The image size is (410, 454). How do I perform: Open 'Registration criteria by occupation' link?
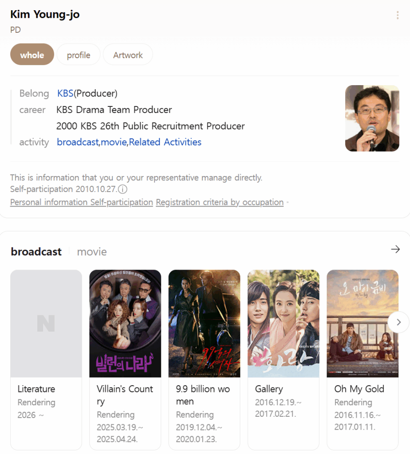(219, 202)
